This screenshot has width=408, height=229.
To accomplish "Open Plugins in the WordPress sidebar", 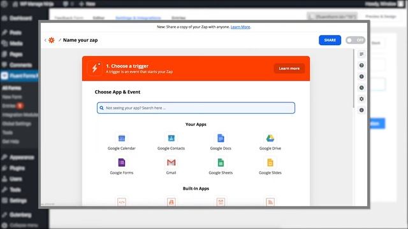I will pyautogui.click(x=17, y=168).
